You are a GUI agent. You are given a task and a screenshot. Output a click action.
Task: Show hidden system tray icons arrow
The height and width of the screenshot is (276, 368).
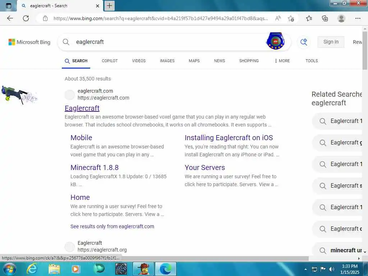pos(305,269)
